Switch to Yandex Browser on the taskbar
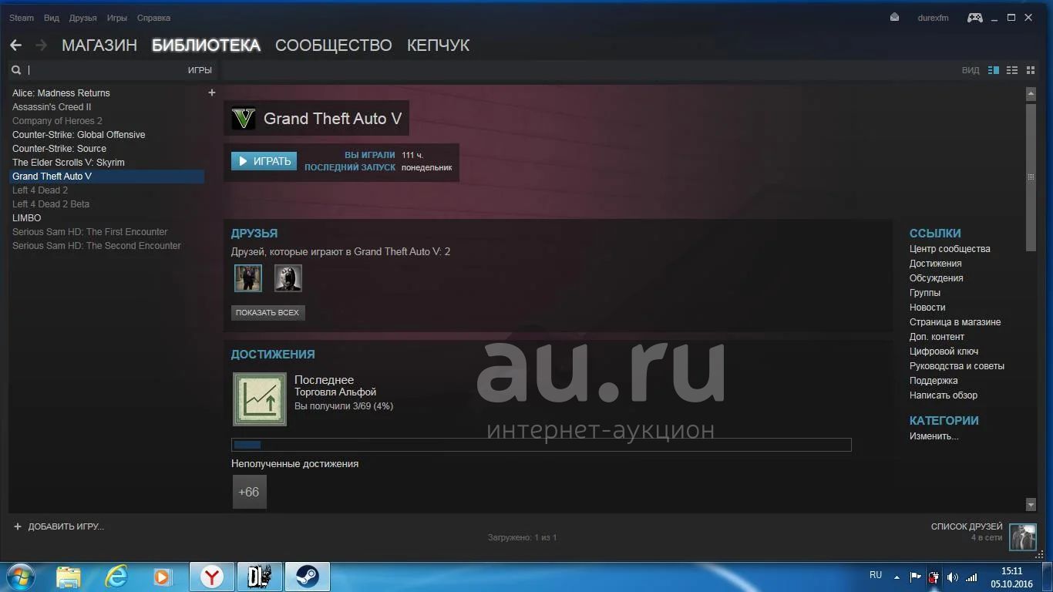This screenshot has height=592, width=1053. pyautogui.click(x=212, y=577)
